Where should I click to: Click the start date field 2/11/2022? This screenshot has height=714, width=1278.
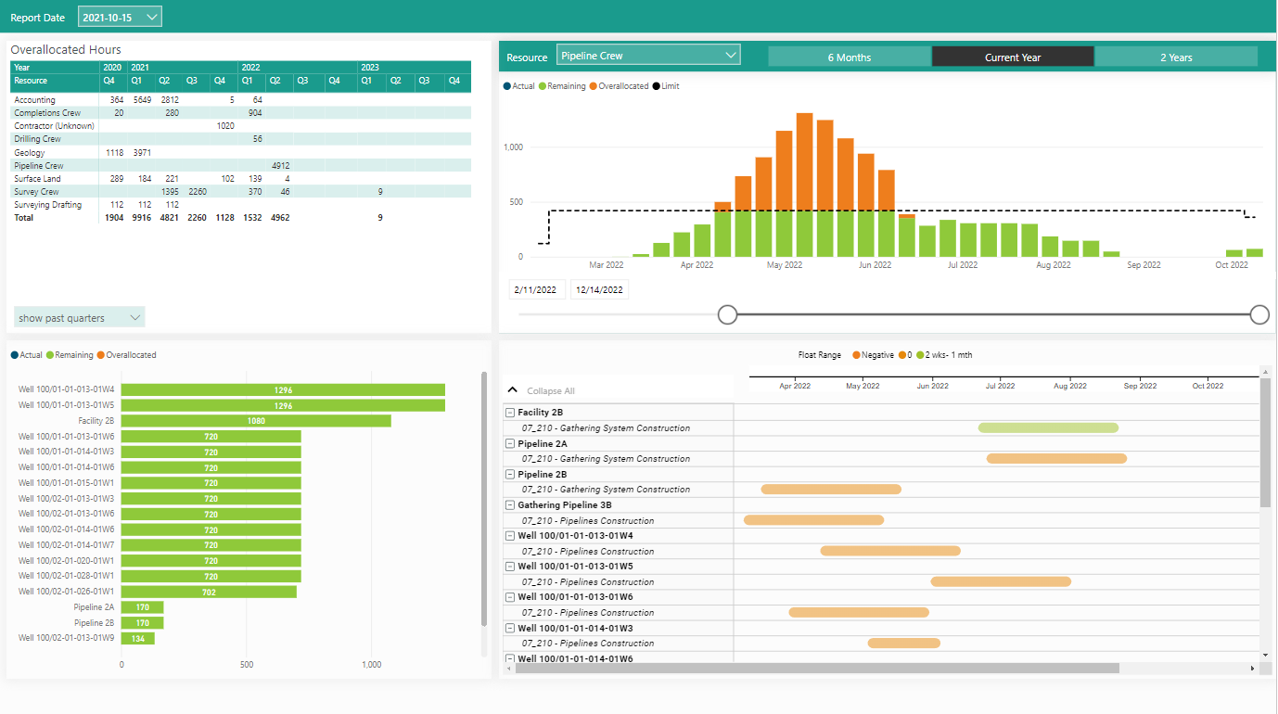[x=537, y=290]
